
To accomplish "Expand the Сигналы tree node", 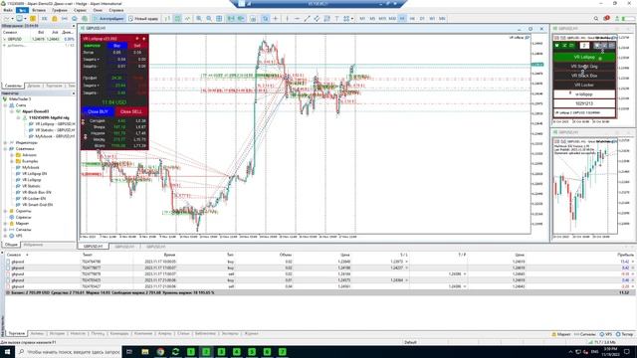I will click(x=5, y=230).
